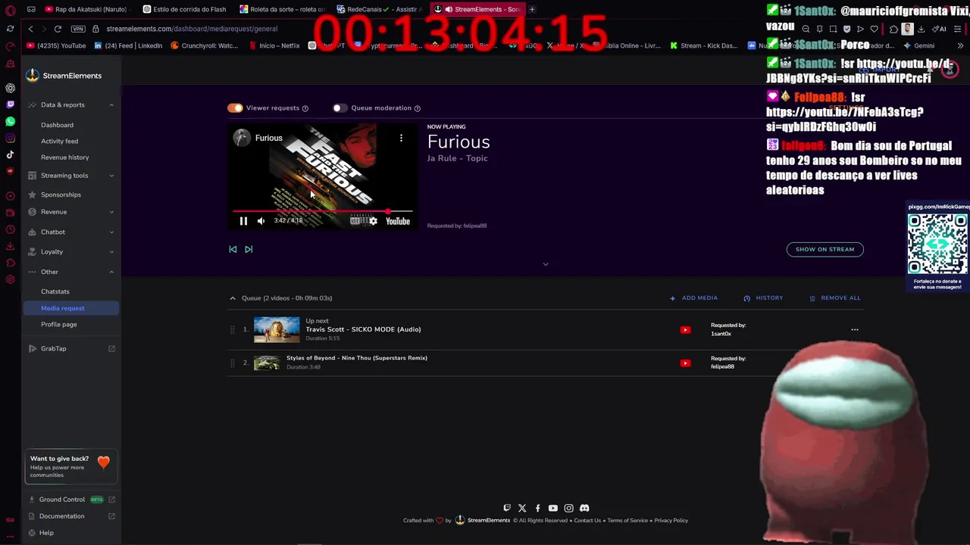
Task: Expand Loyalty sidebar menu
Action: [70, 252]
